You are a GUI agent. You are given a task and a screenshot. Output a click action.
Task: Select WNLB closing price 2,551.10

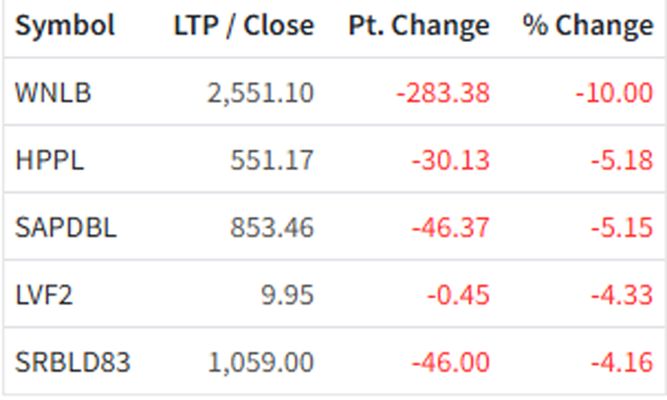[260, 93]
